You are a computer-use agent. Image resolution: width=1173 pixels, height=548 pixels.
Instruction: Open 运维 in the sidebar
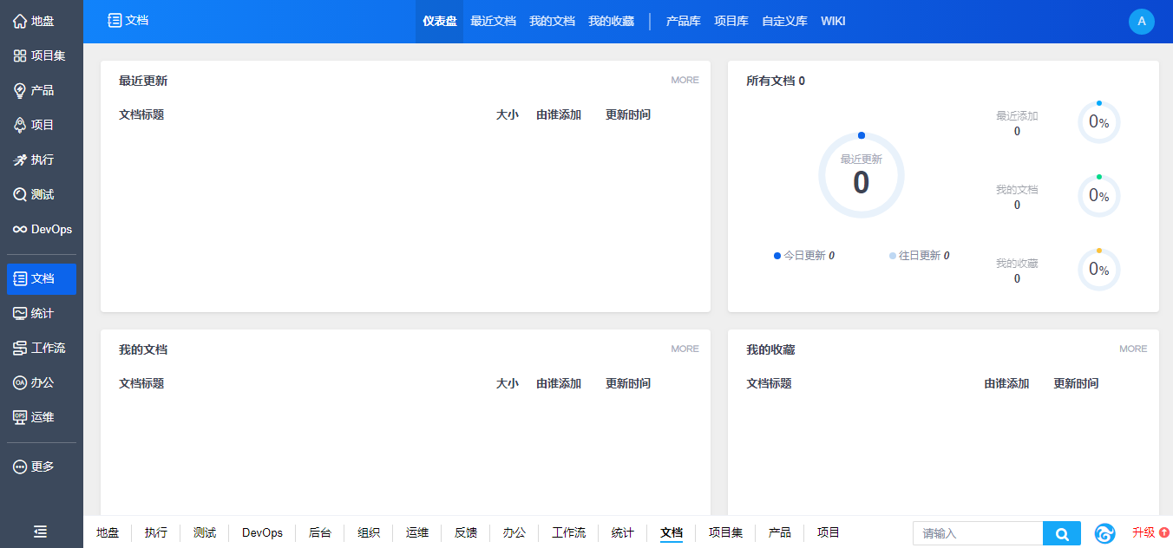41,417
